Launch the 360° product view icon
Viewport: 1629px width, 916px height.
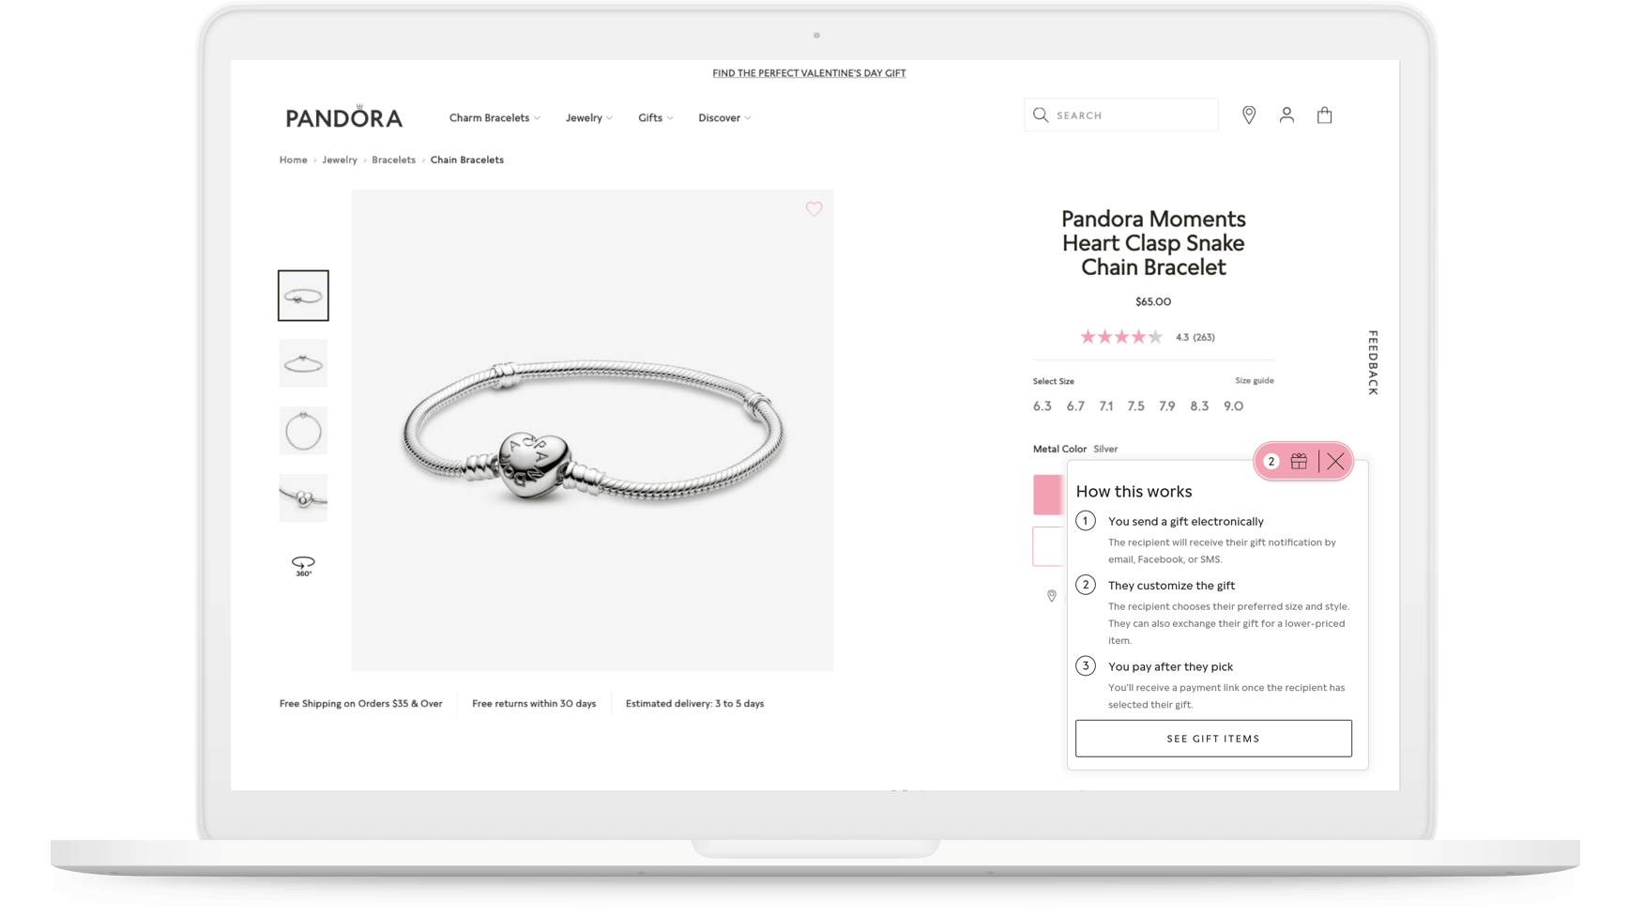point(302,566)
